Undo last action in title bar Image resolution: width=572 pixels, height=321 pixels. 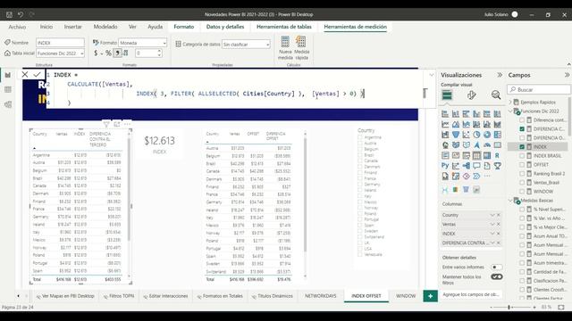click(x=21, y=14)
